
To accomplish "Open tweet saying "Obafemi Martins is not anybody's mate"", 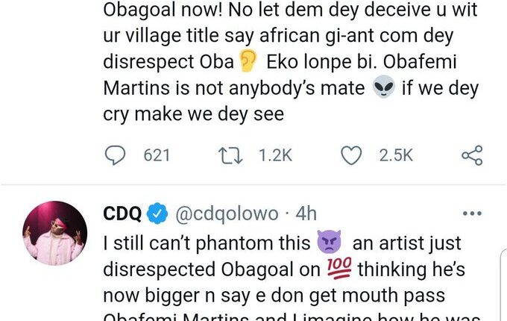I will coord(239,88).
